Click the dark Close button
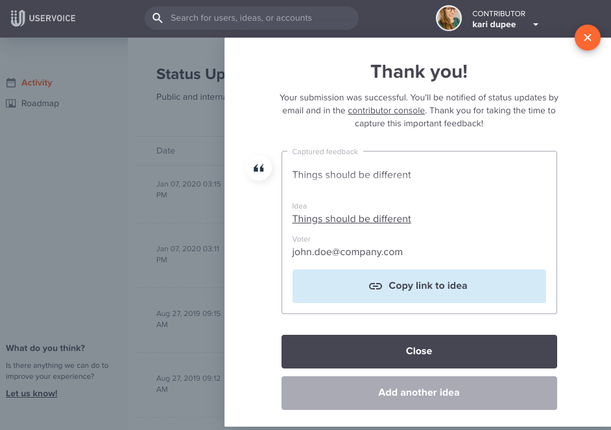This screenshot has width=611, height=430. coord(419,352)
